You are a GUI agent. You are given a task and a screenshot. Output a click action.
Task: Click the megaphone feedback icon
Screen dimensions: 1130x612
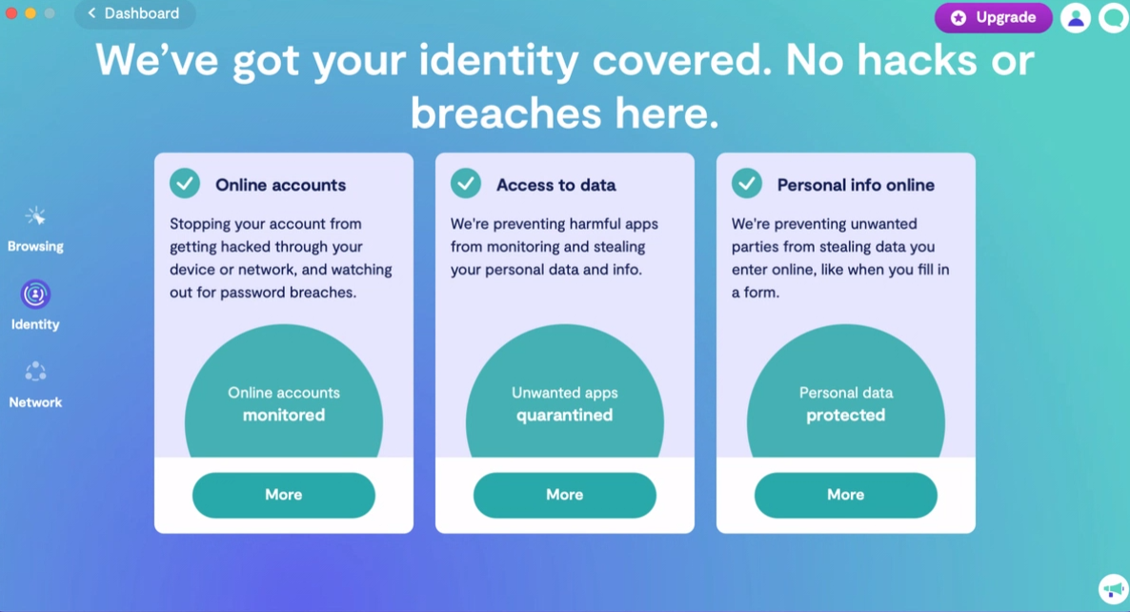click(x=1114, y=589)
